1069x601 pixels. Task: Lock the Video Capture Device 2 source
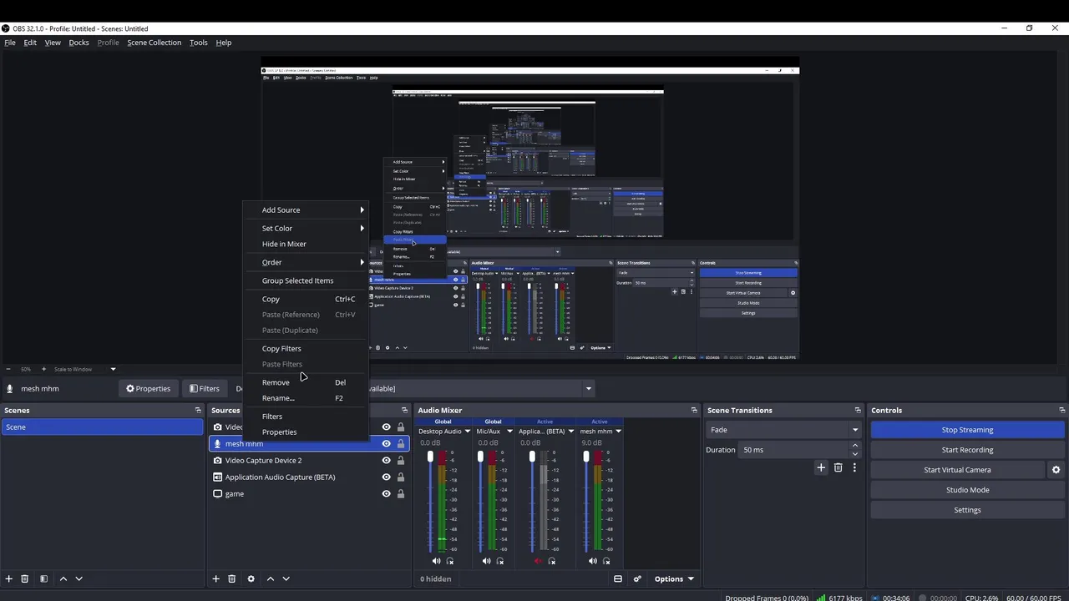(x=400, y=460)
